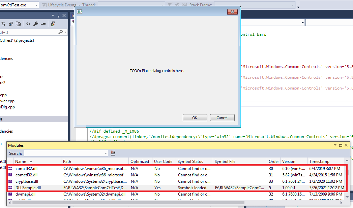Select comctl32.dll row with order 31
The width and height of the screenshot is (353, 208).
(176, 175)
